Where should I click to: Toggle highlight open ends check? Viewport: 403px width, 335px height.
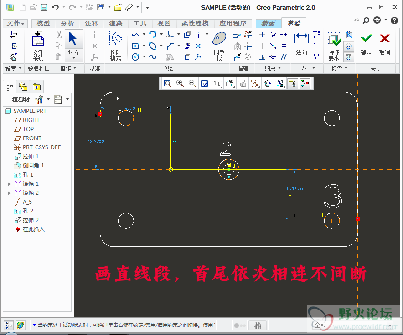(349, 46)
